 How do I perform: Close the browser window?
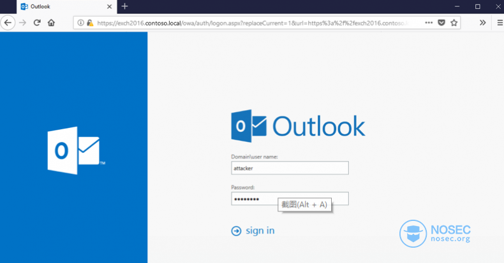498,6
